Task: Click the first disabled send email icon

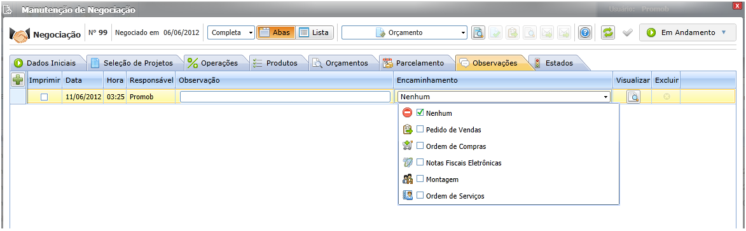Action: tap(547, 32)
